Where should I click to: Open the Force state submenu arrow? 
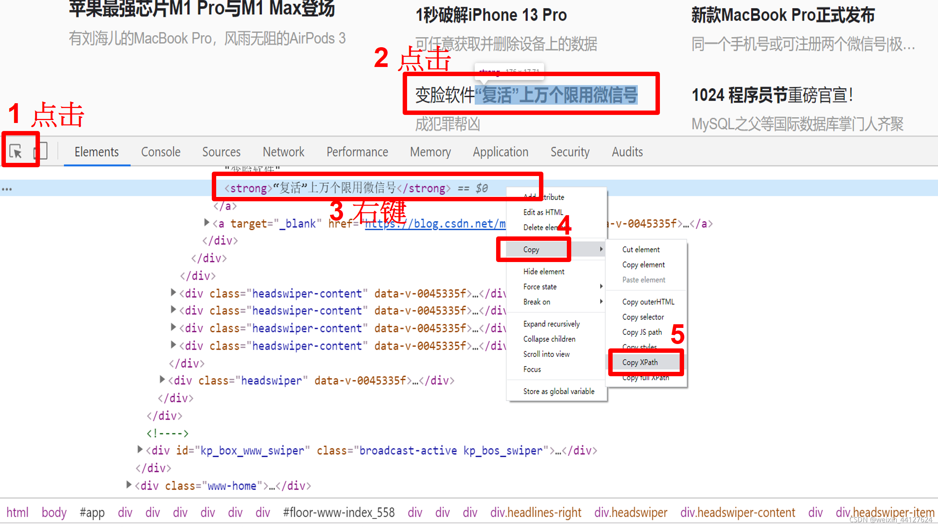coord(601,287)
